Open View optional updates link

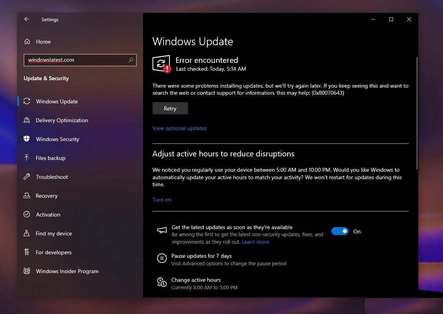(180, 128)
